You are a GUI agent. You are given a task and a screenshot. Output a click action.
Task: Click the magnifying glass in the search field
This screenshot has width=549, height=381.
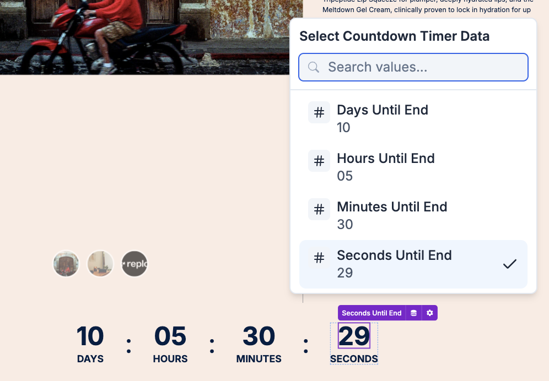click(x=313, y=67)
